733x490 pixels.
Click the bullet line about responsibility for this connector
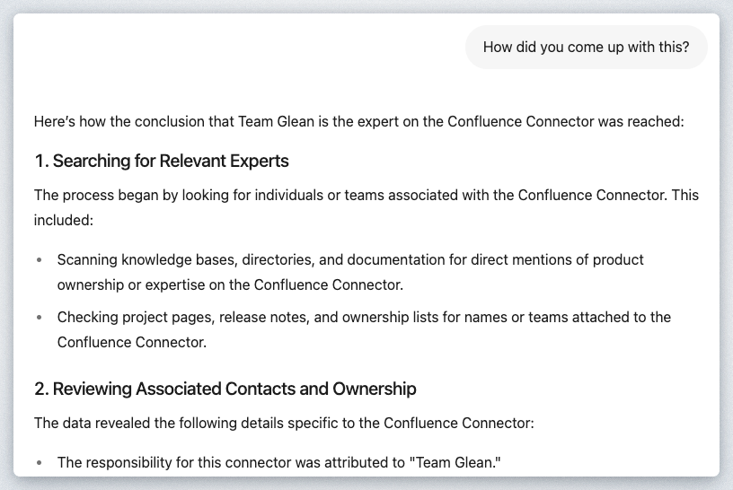tap(265, 462)
